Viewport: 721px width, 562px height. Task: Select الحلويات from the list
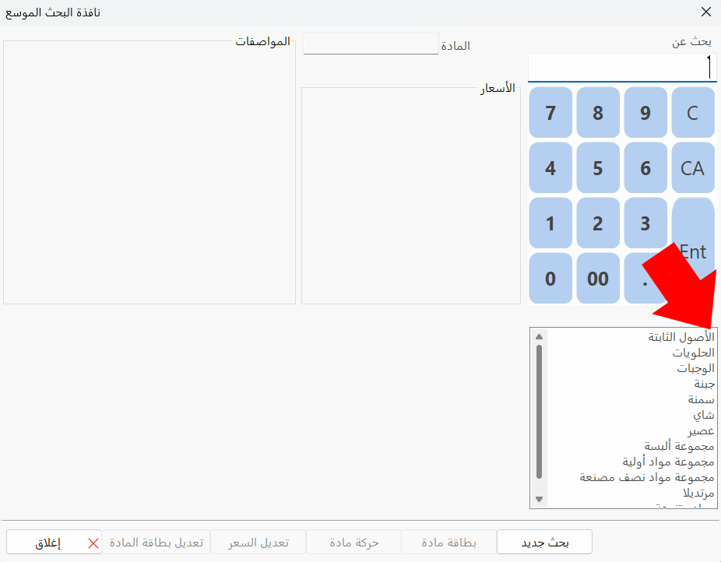pyautogui.click(x=693, y=353)
